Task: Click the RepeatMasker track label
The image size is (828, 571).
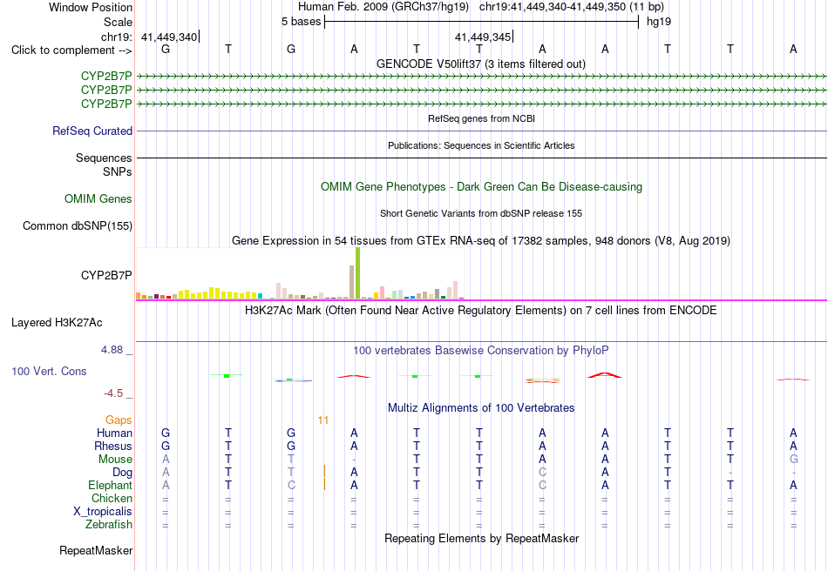Action: click(x=96, y=550)
